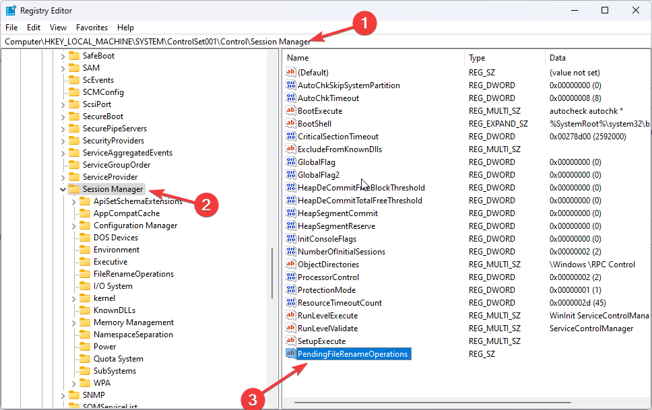Expand the Memory Management subkey
652x410 pixels.
(73, 322)
